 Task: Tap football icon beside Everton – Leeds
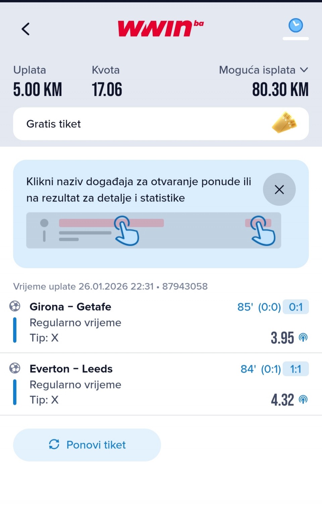pos(15,368)
